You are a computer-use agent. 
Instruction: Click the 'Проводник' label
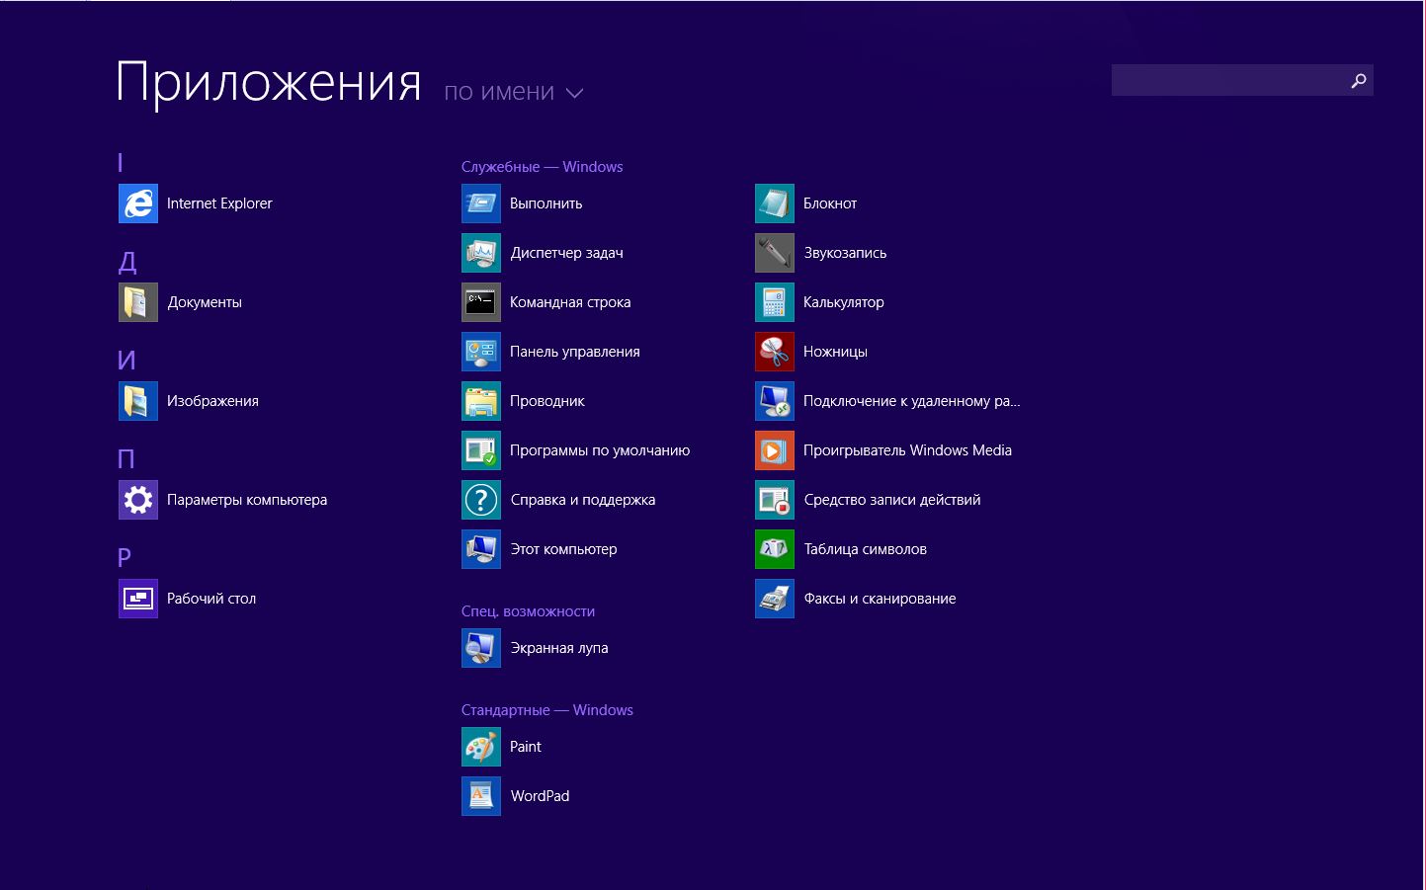547,401
